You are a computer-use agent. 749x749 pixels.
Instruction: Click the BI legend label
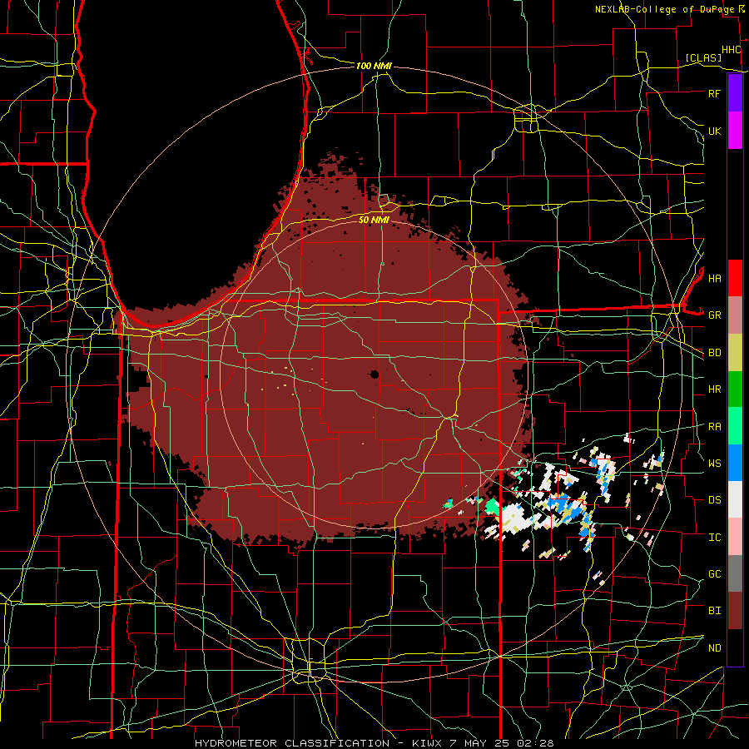pos(714,611)
